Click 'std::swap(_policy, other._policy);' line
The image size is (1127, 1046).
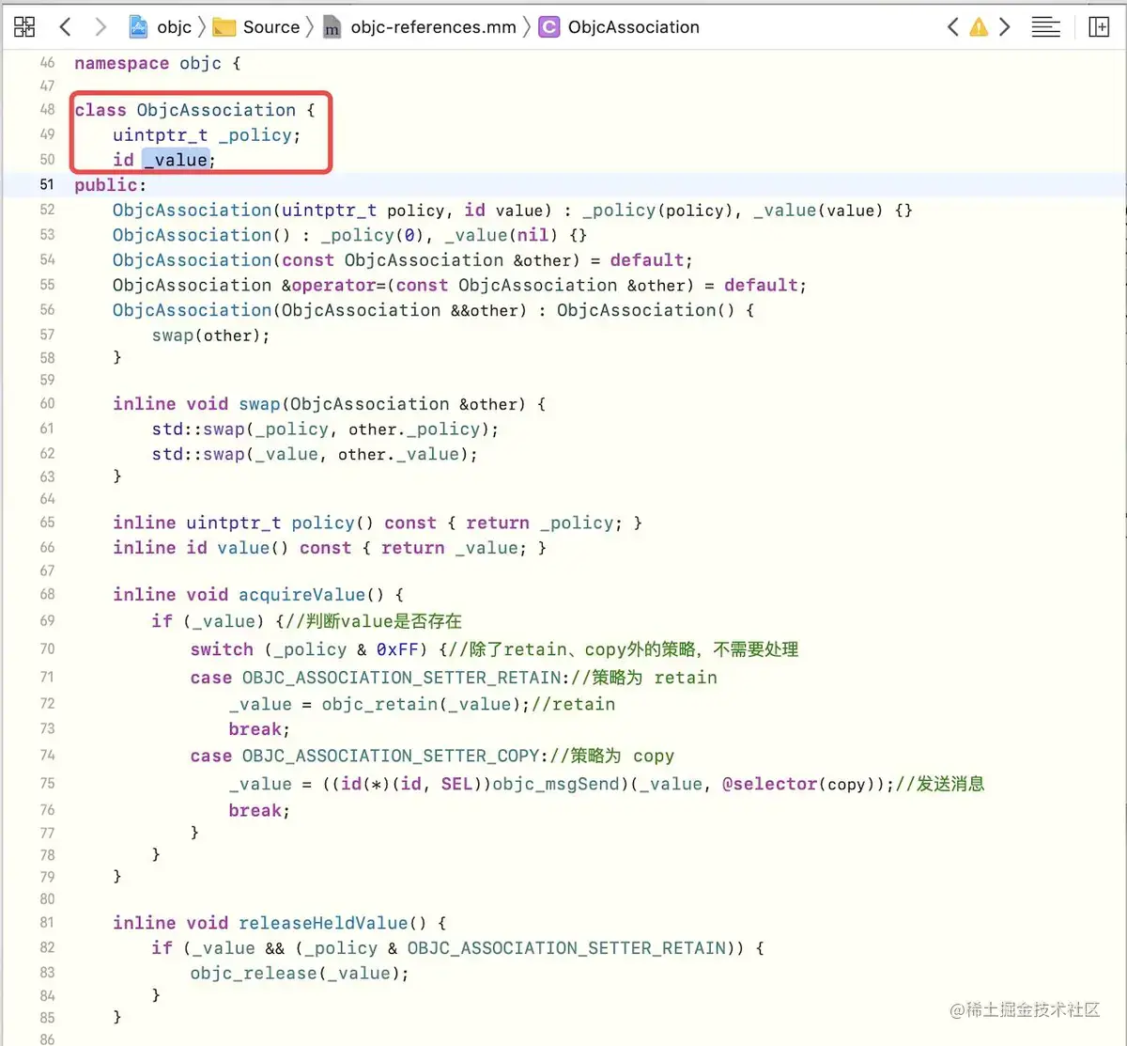[325, 429]
